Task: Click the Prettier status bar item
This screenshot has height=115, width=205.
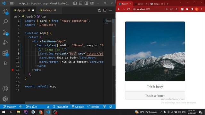Action: point(93,107)
